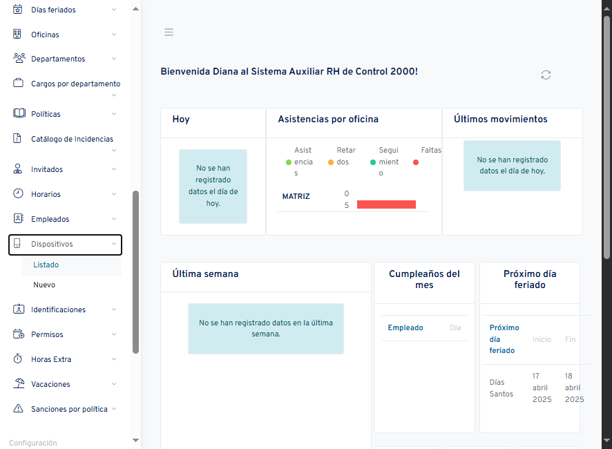The width and height of the screenshot is (612, 449).
Task: Expand the Políticas chevron
Action: (114, 114)
